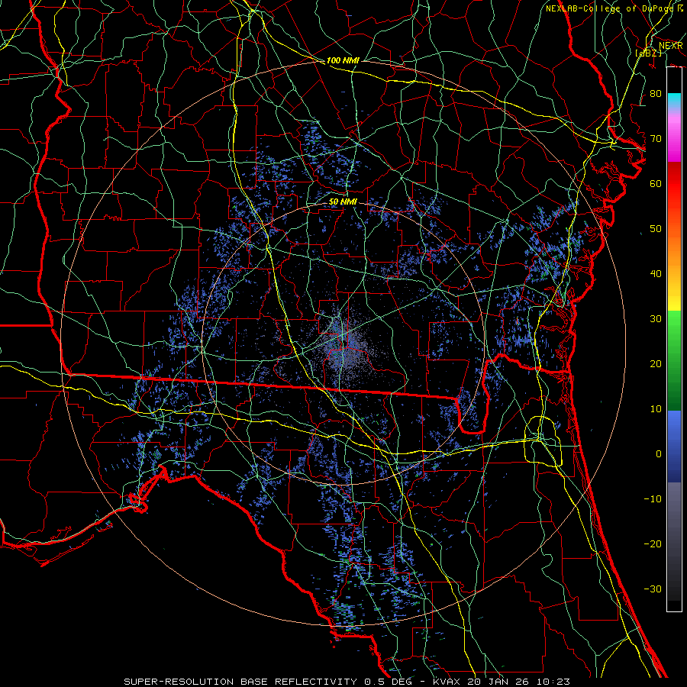The height and width of the screenshot is (687, 687).
Task: Select the "80" value on the dBZ scale
Action: (656, 94)
